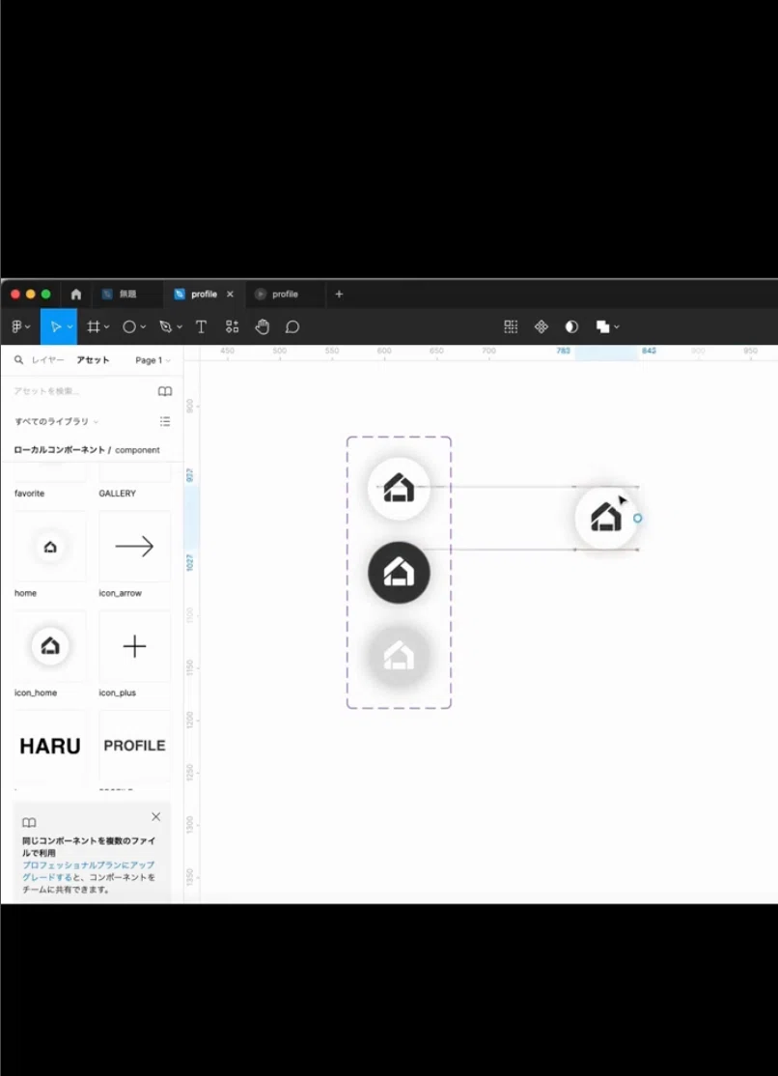Screen dimensions: 778x1076
Task: Select the icon_plus component thumbnail
Action: [134, 646]
